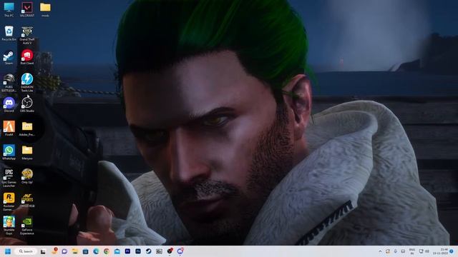
Task: Launch the Riot Client shortcut
Action: pyautogui.click(x=27, y=57)
